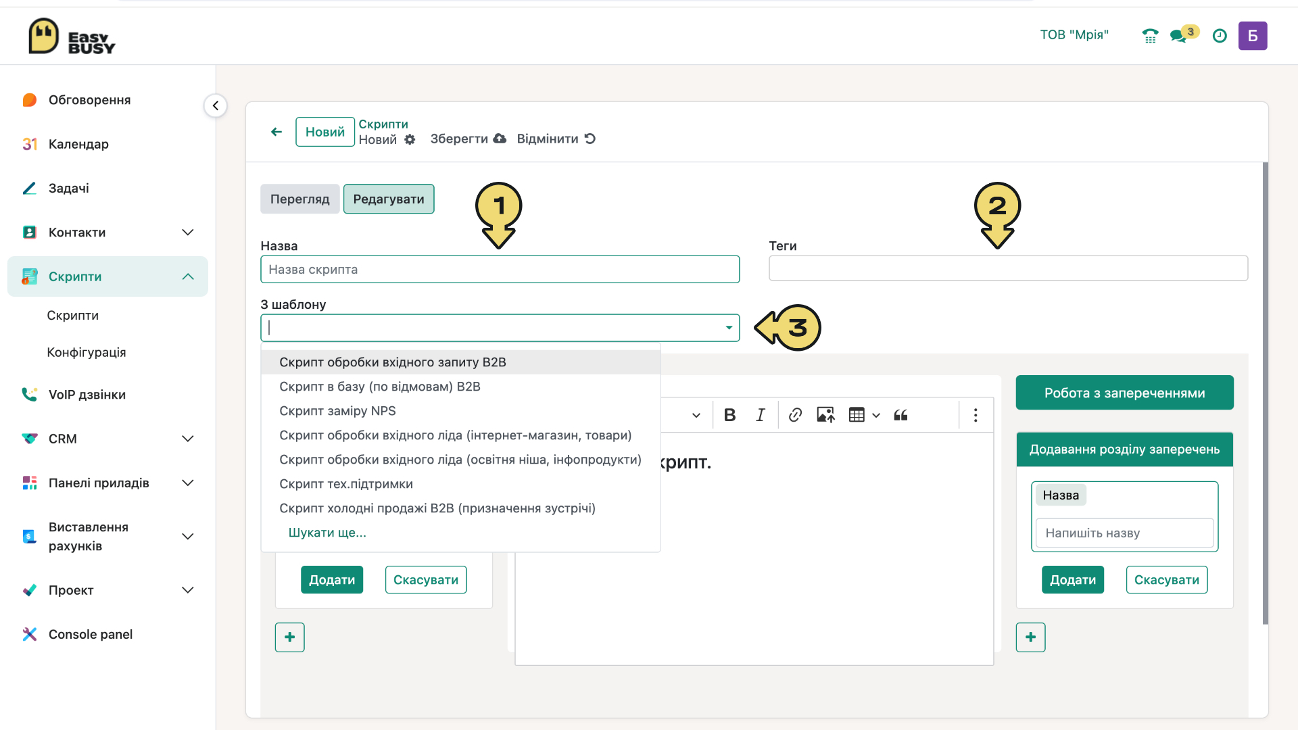1298x730 pixels.
Task: Toggle italic formatting in editor toolbar
Action: [761, 415]
